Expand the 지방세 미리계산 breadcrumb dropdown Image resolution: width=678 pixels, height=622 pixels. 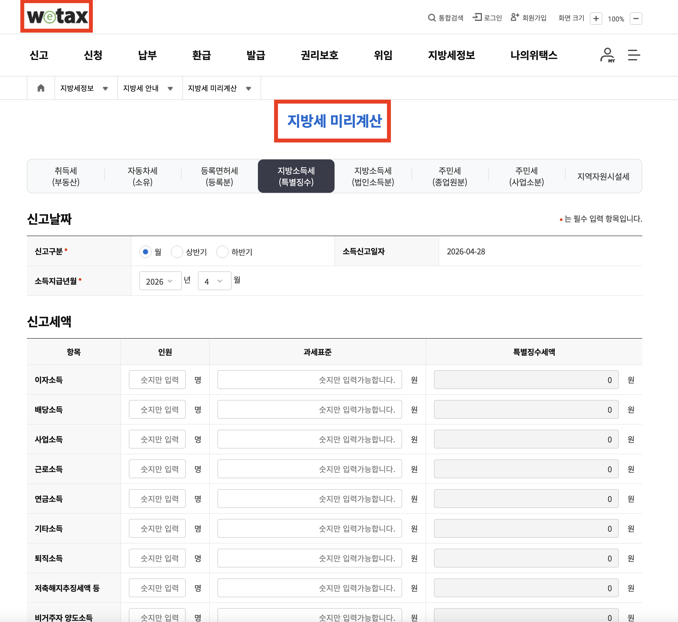click(248, 88)
